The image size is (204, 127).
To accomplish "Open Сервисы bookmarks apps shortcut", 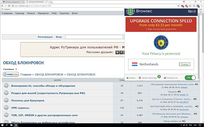I will 6,9.
